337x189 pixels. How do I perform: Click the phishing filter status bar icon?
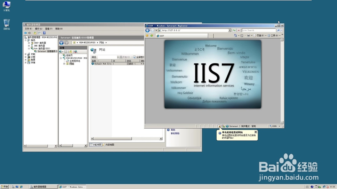219,126
